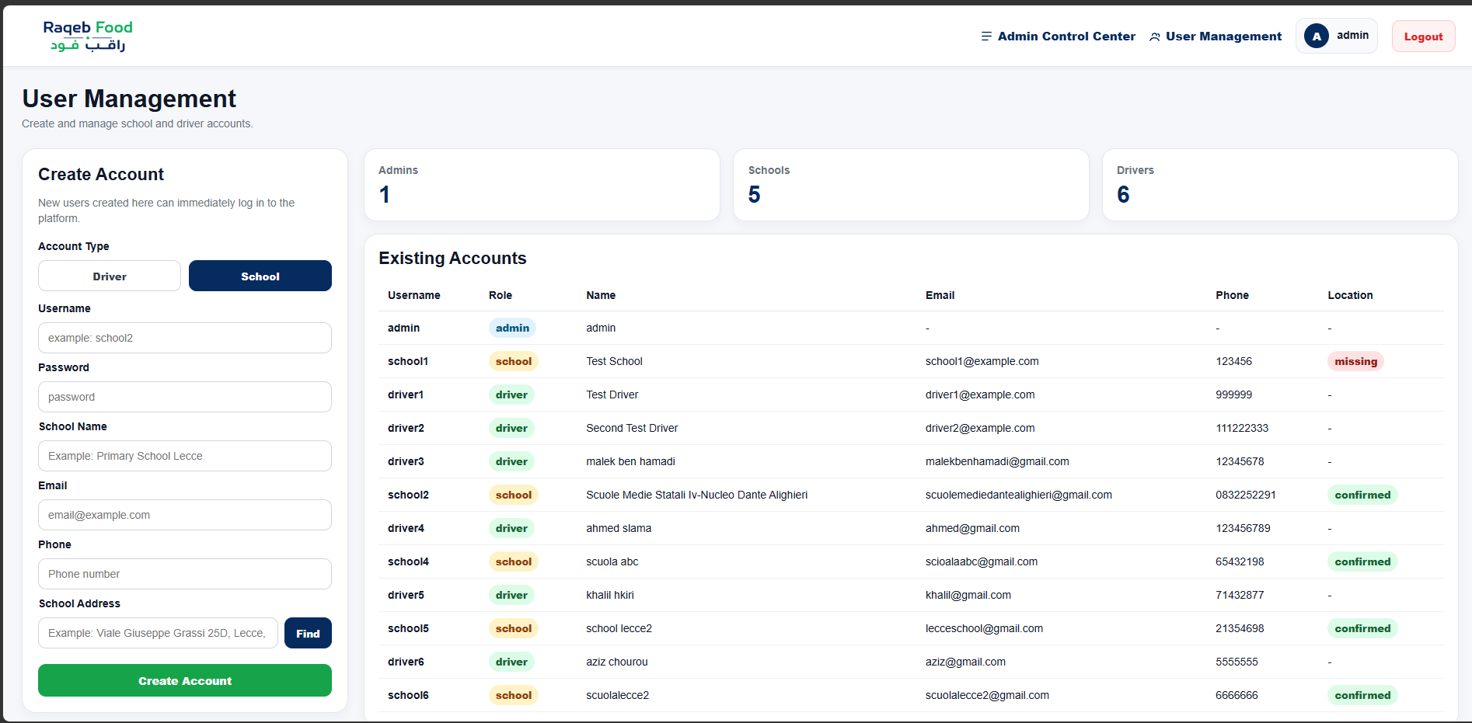Click confirmed badge in school4 row

(1362, 561)
